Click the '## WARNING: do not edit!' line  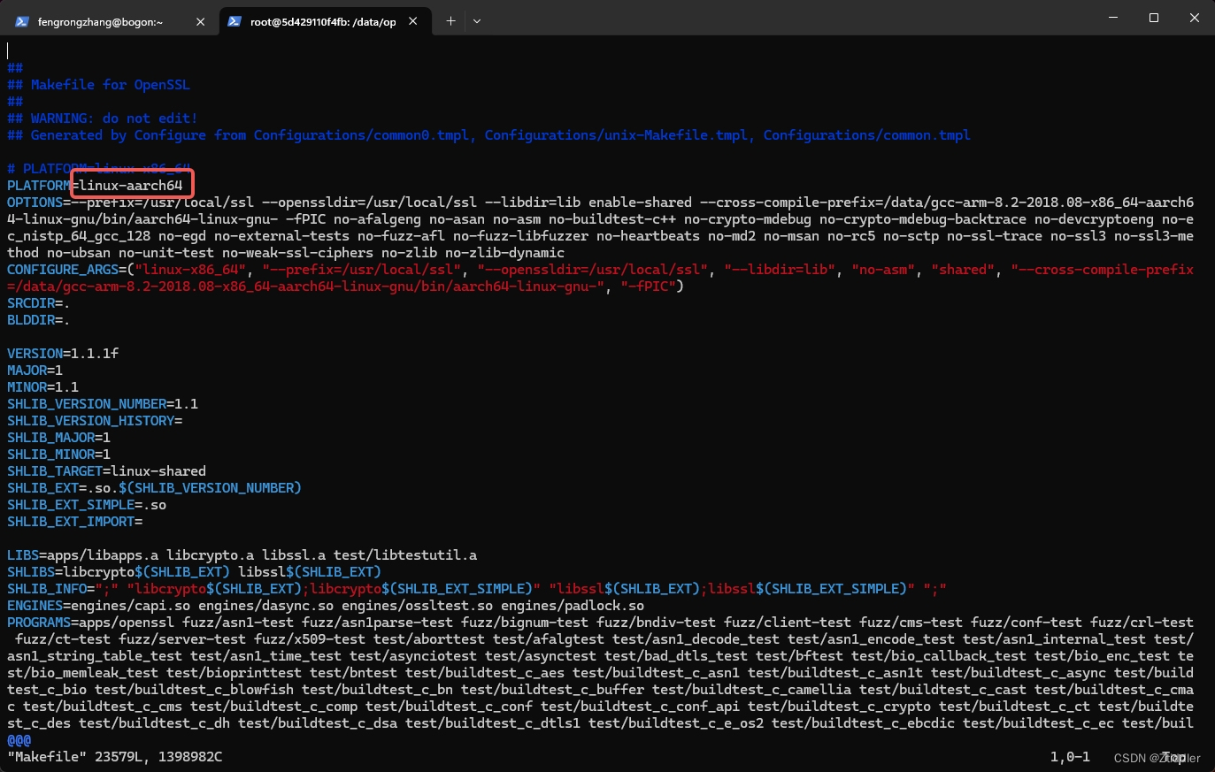[103, 118]
